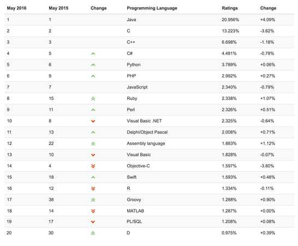Viewport: 298px width, 246px height.
Task: Click the Programming Language column header
Action: 152,8
